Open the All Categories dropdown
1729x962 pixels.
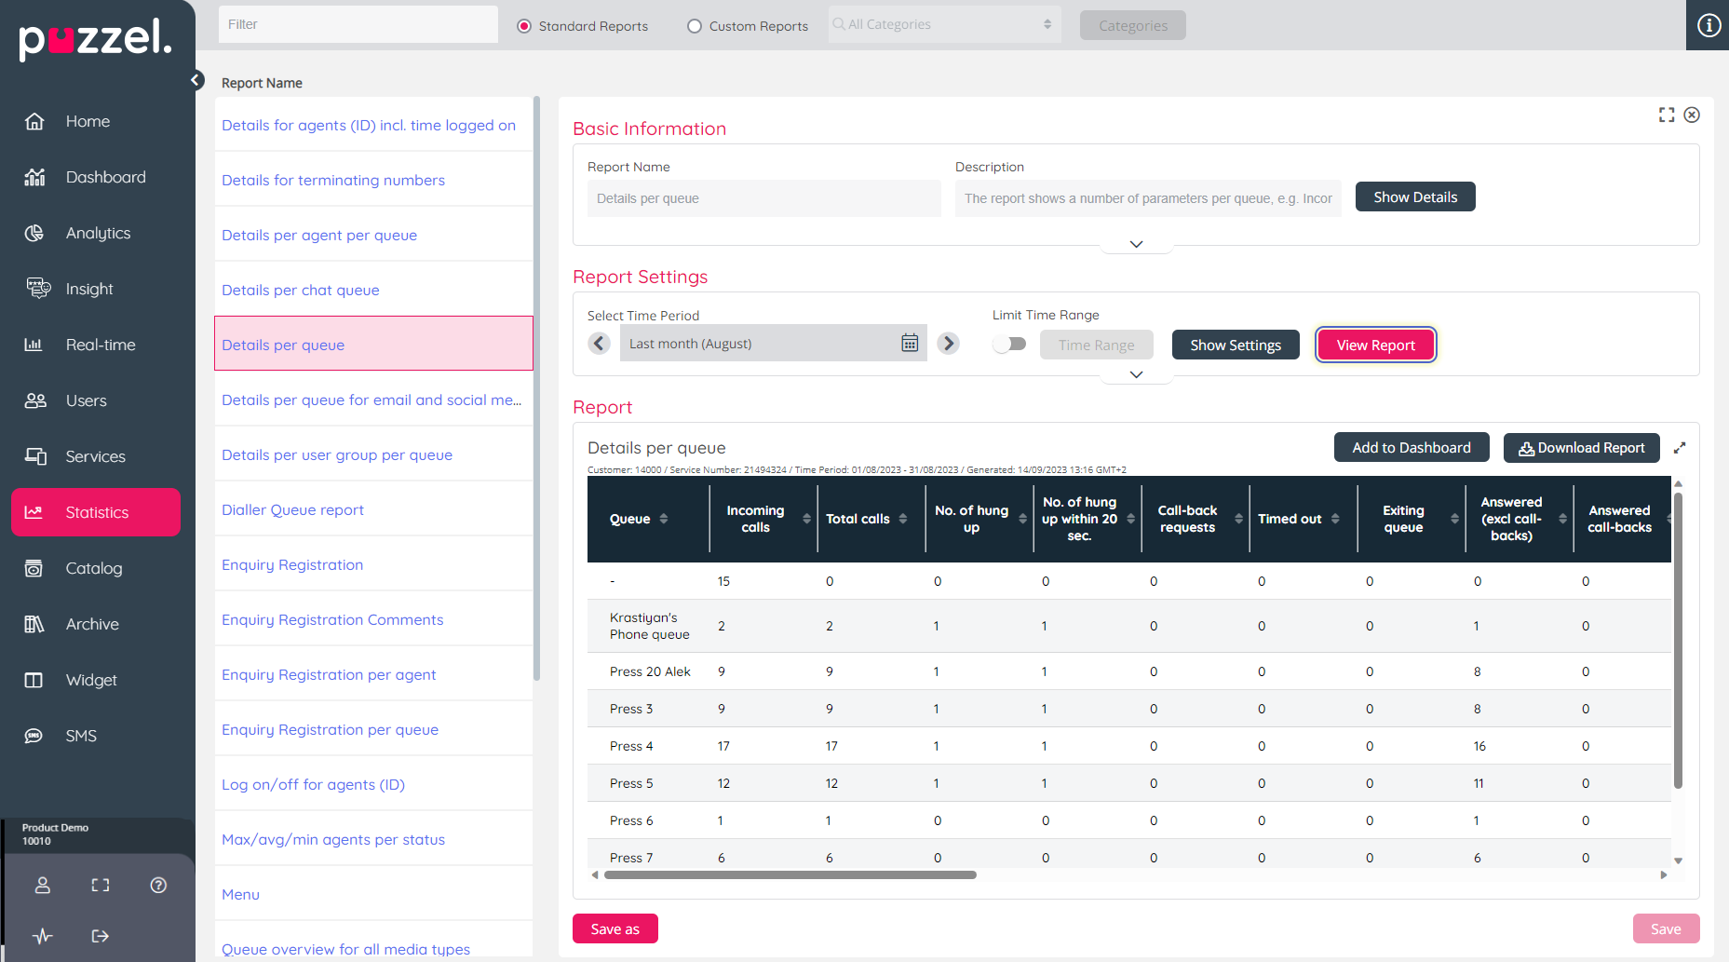pyautogui.click(x=942, y=25)
